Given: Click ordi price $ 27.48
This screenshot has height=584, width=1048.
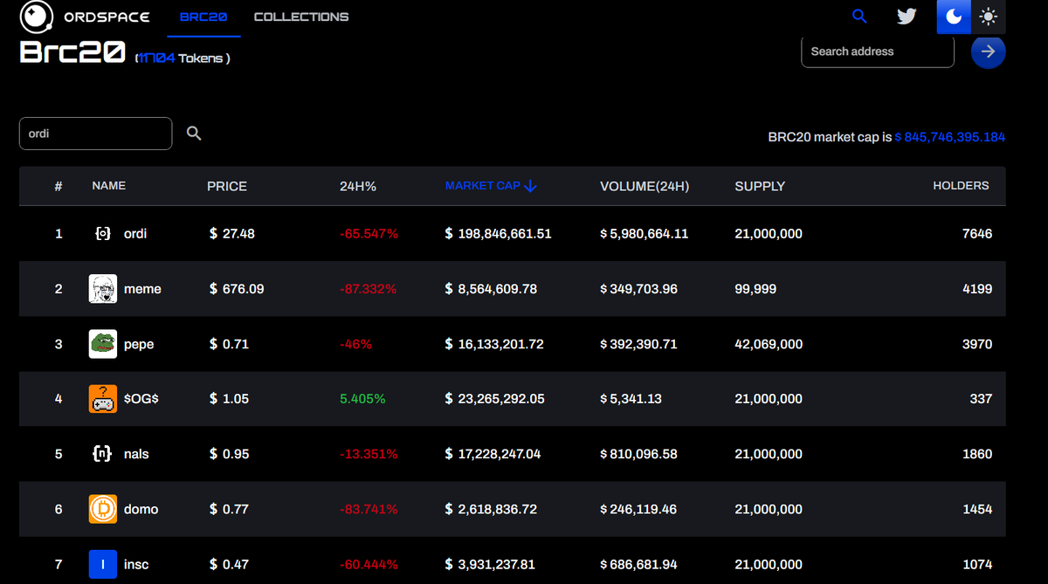Looking at the screenshot, I should (x=232, y=234).
